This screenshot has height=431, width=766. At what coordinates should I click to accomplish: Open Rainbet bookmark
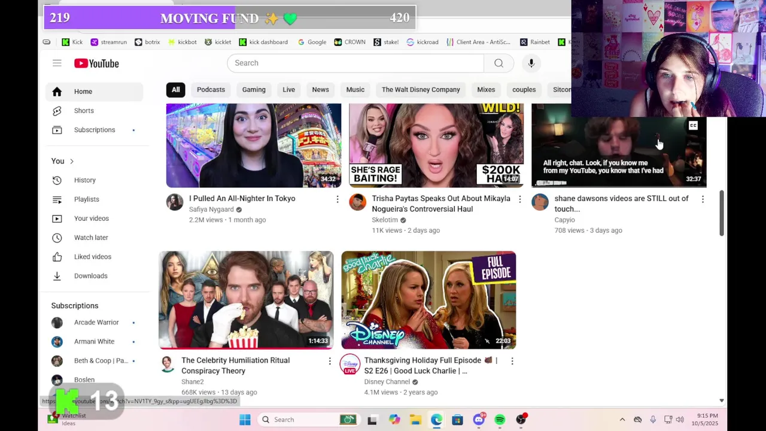(535, 42)
